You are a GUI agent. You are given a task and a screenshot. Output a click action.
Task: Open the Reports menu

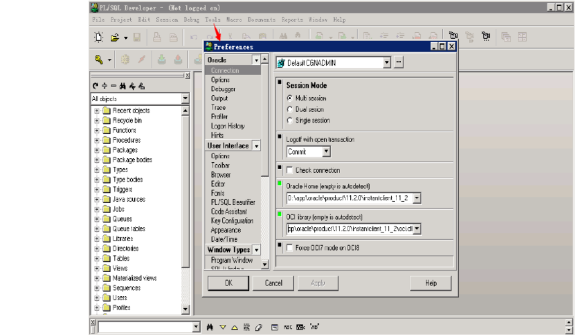pyautogui.click(x=292, y=19)
